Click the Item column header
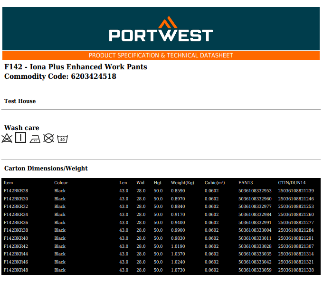The image size is (323, 292). click(x=9, y=183)
